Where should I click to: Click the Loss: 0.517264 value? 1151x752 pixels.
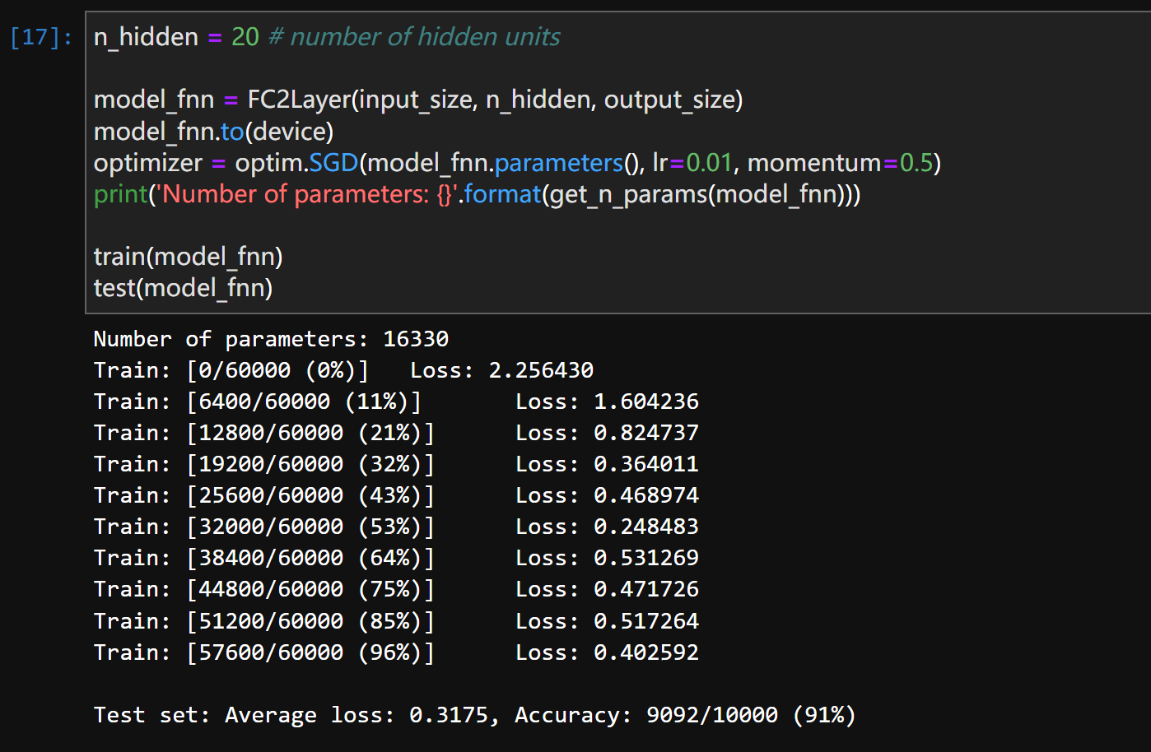(x=607, y=621)
